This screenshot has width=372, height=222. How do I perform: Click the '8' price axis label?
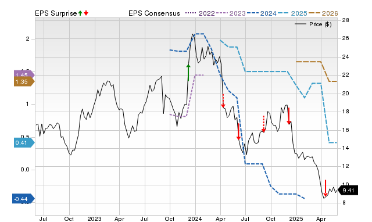344,203
